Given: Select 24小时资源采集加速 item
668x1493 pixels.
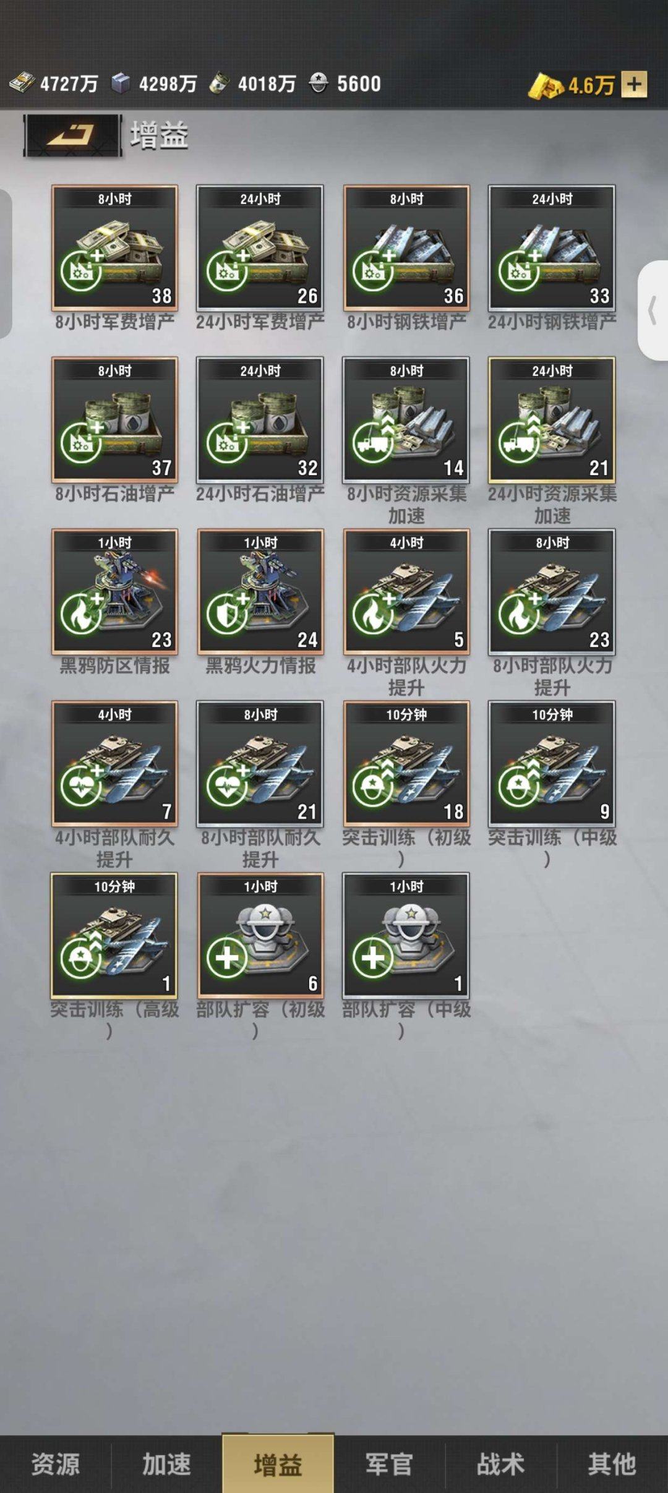Looking at the screenshot, I should click(x=552, y=419).
